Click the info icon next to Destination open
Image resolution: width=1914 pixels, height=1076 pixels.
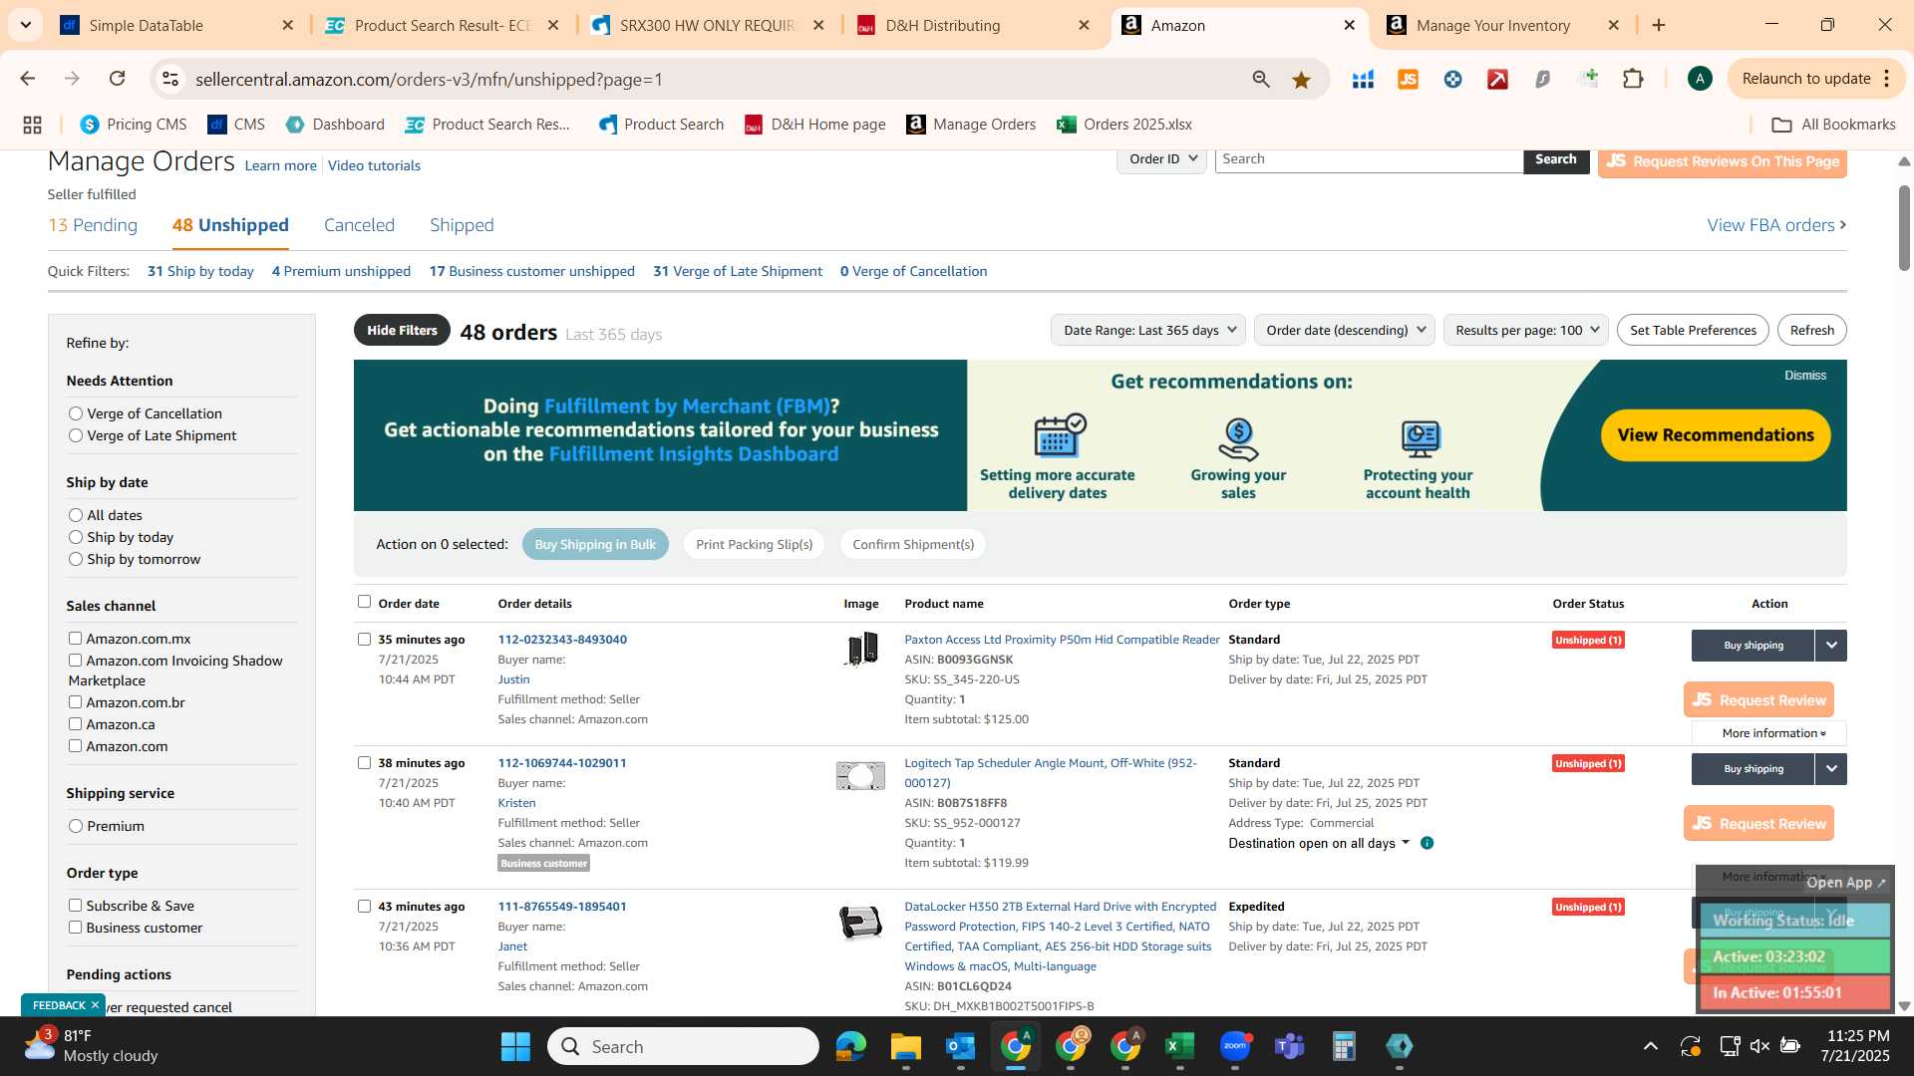(x=1427, y=843)
